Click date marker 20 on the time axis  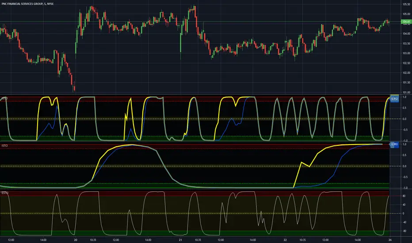(75, 240)
